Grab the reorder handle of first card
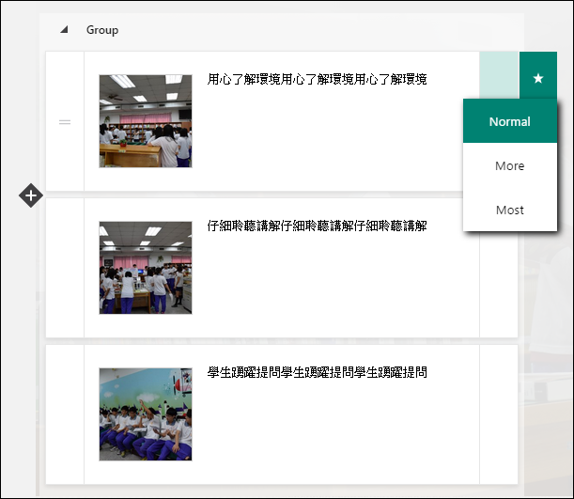This screenshot has width=574, height=499. point(65,122)
